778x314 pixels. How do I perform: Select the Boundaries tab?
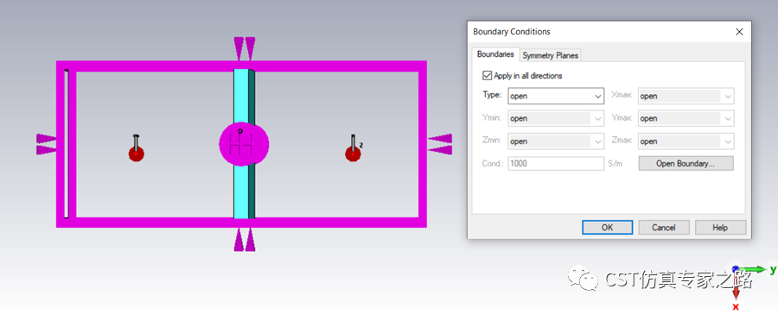(x=495, y=54)
